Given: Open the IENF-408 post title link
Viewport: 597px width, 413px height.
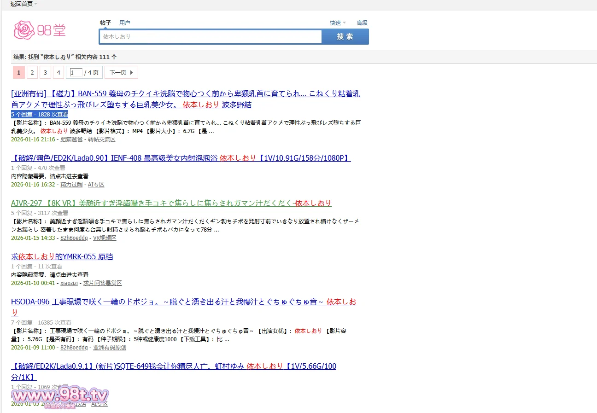Looking at the screenshot, I should coord(181,158).
